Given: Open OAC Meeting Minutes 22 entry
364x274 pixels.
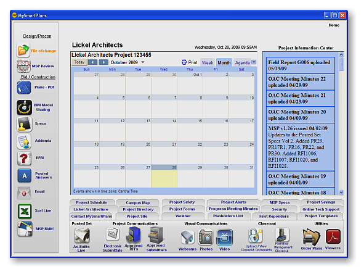Looking at the screenshot, I should tap(300, 82).
